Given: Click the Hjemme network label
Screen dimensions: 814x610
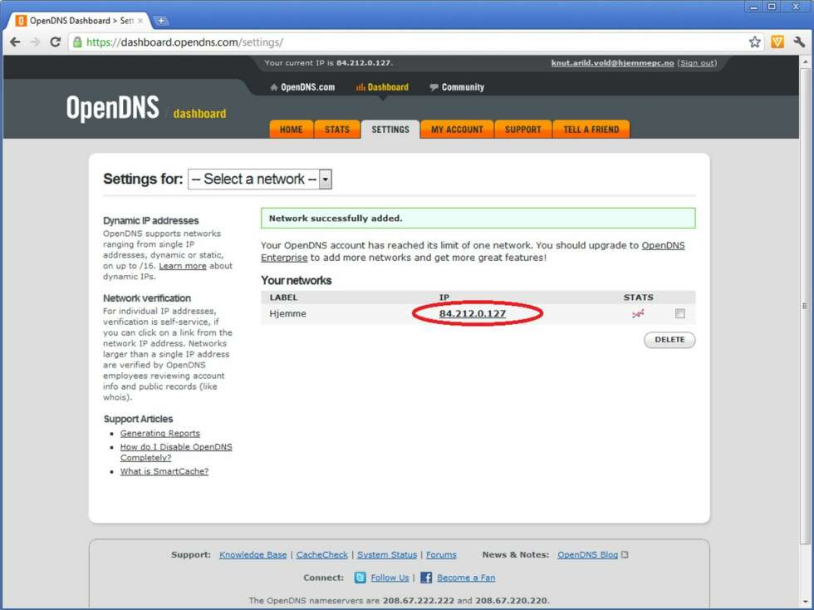Looking at the screenshot, I should tap(287, 314).
